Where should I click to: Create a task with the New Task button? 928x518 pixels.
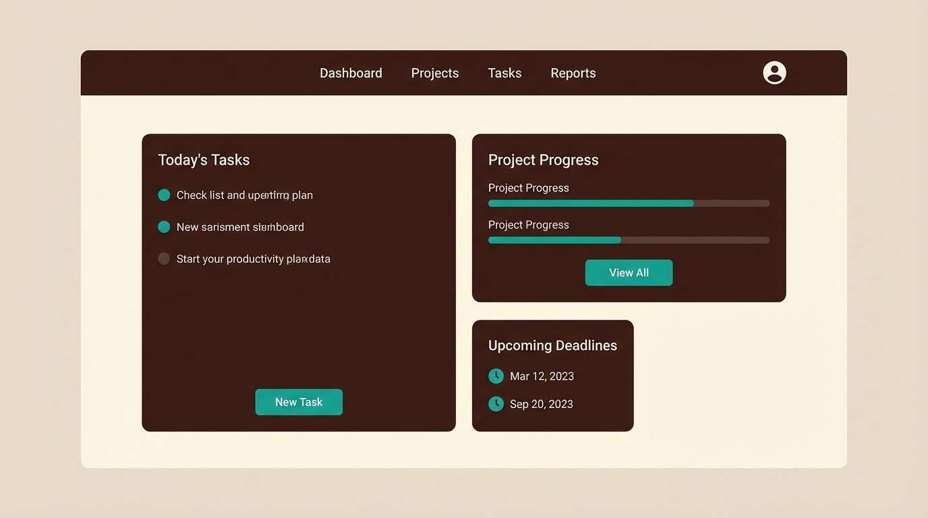click(299, 401)
